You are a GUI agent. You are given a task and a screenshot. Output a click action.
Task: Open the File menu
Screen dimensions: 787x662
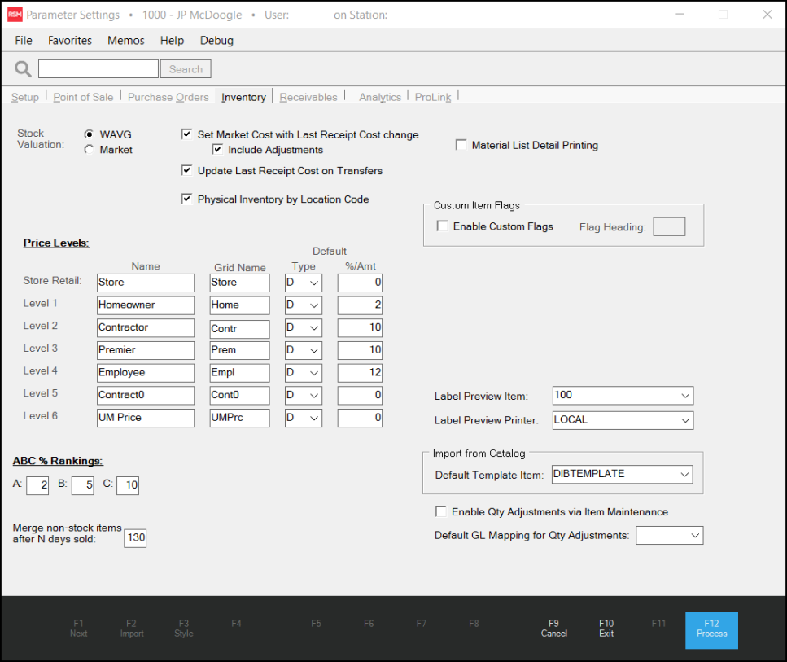click(x=24, y=40)
